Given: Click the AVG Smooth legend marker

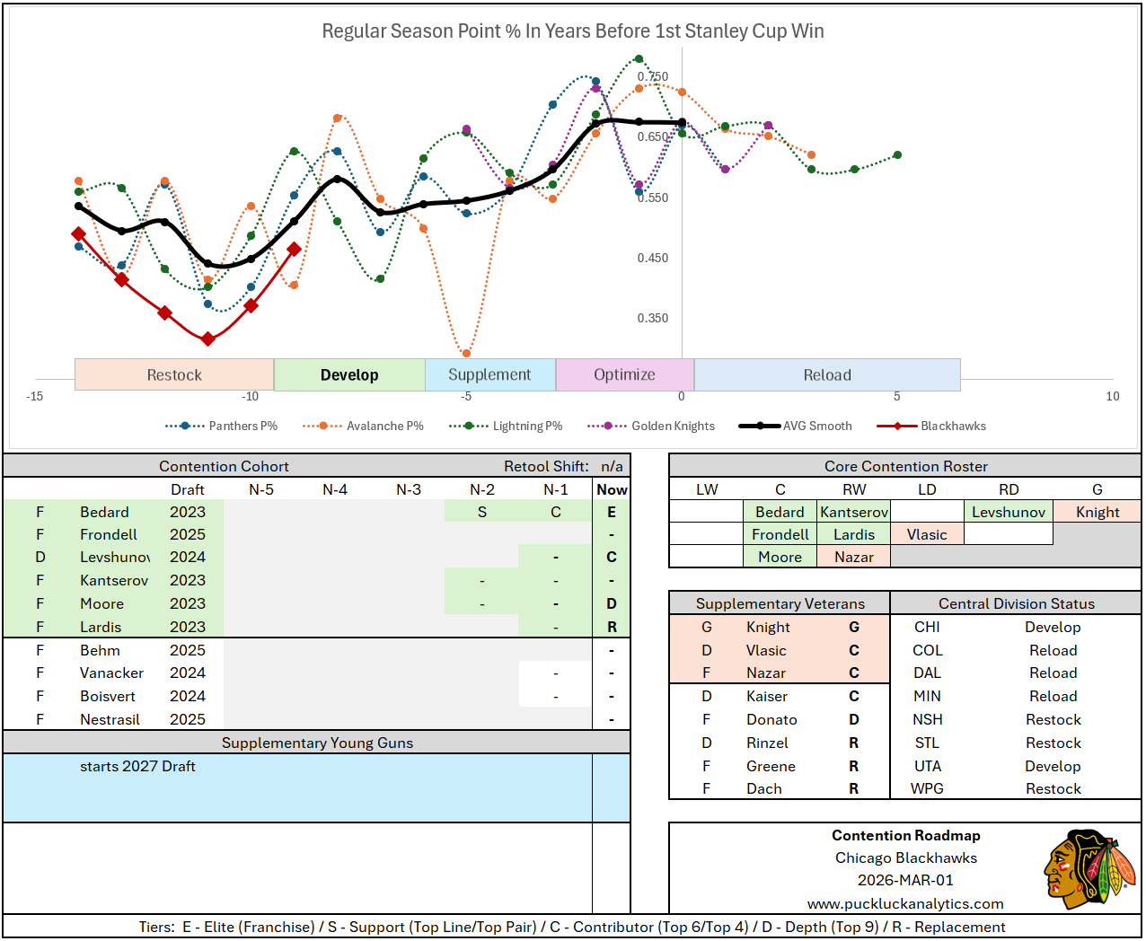Looking at the screenshot, I should coord(759,426).
